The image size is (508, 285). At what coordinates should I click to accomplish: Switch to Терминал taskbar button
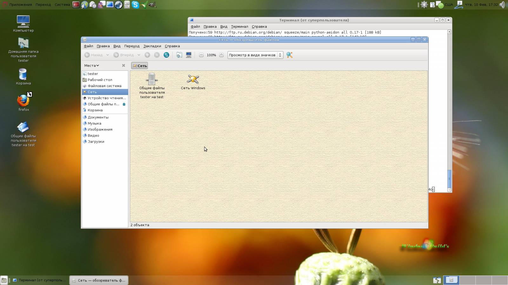tap(40, 280)
